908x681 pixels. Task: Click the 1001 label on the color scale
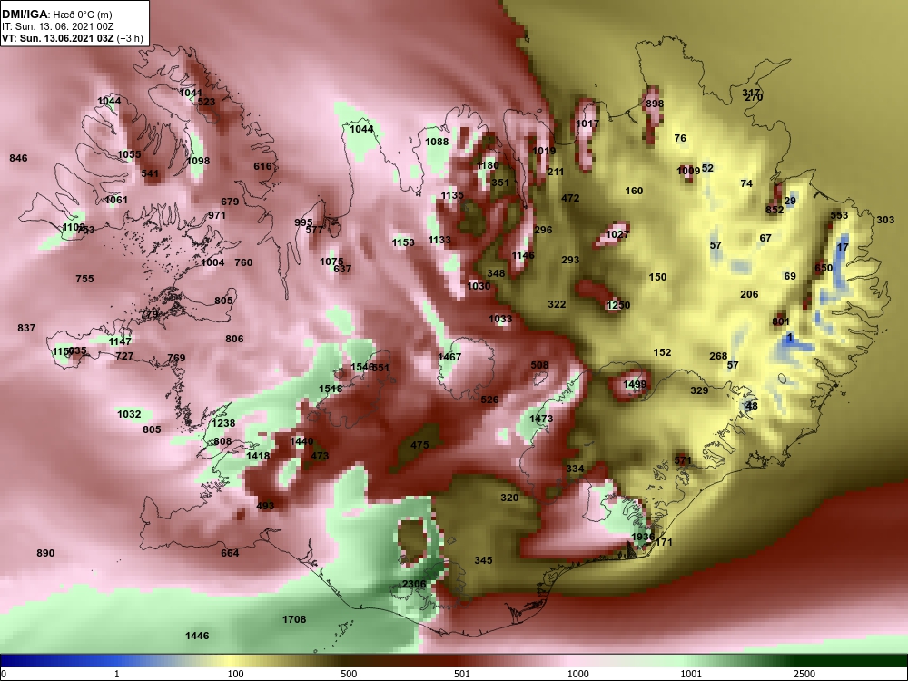pos(691,674)
